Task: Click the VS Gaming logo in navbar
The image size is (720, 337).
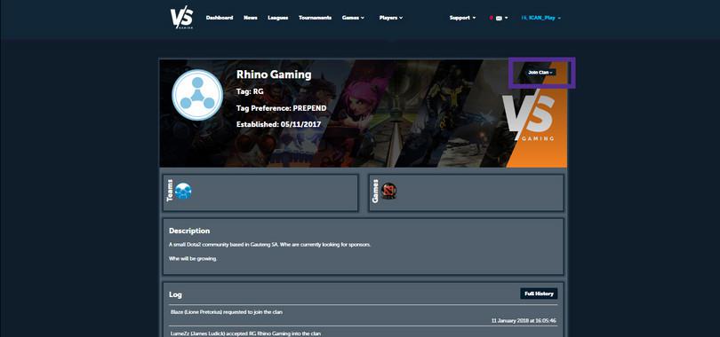Action: pos(182,18)
